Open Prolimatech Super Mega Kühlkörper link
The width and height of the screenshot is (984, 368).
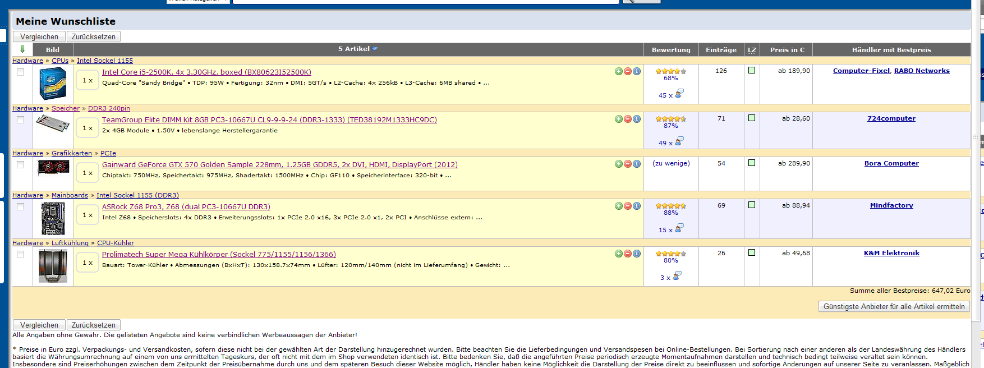click(219, 255)
